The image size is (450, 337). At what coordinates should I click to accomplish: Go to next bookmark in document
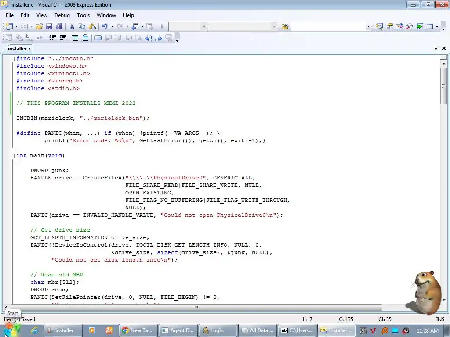[x=158, y=38]
